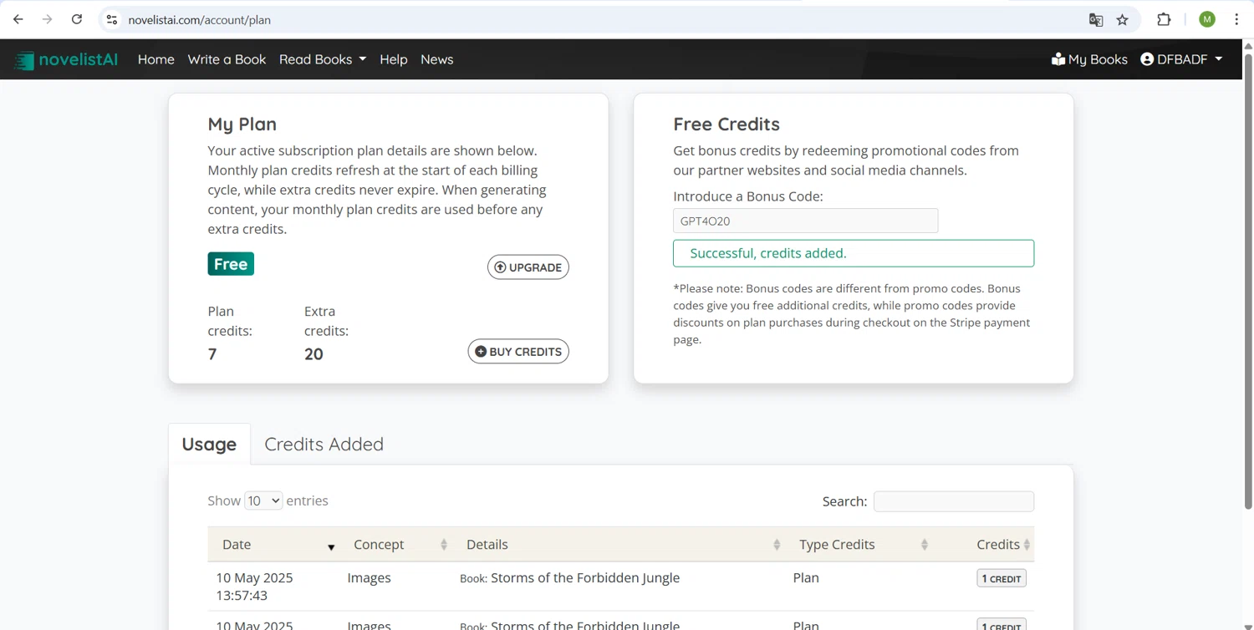Image resolution: width=1254 pixels, height=630 pixels.
Task: Click 1 CREDIT badge in the 13:57:43 row
Action: click(1002, 578)
